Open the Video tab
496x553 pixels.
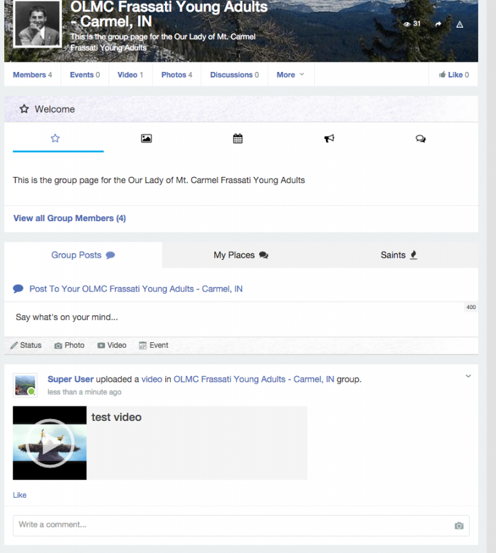(131, 75)
